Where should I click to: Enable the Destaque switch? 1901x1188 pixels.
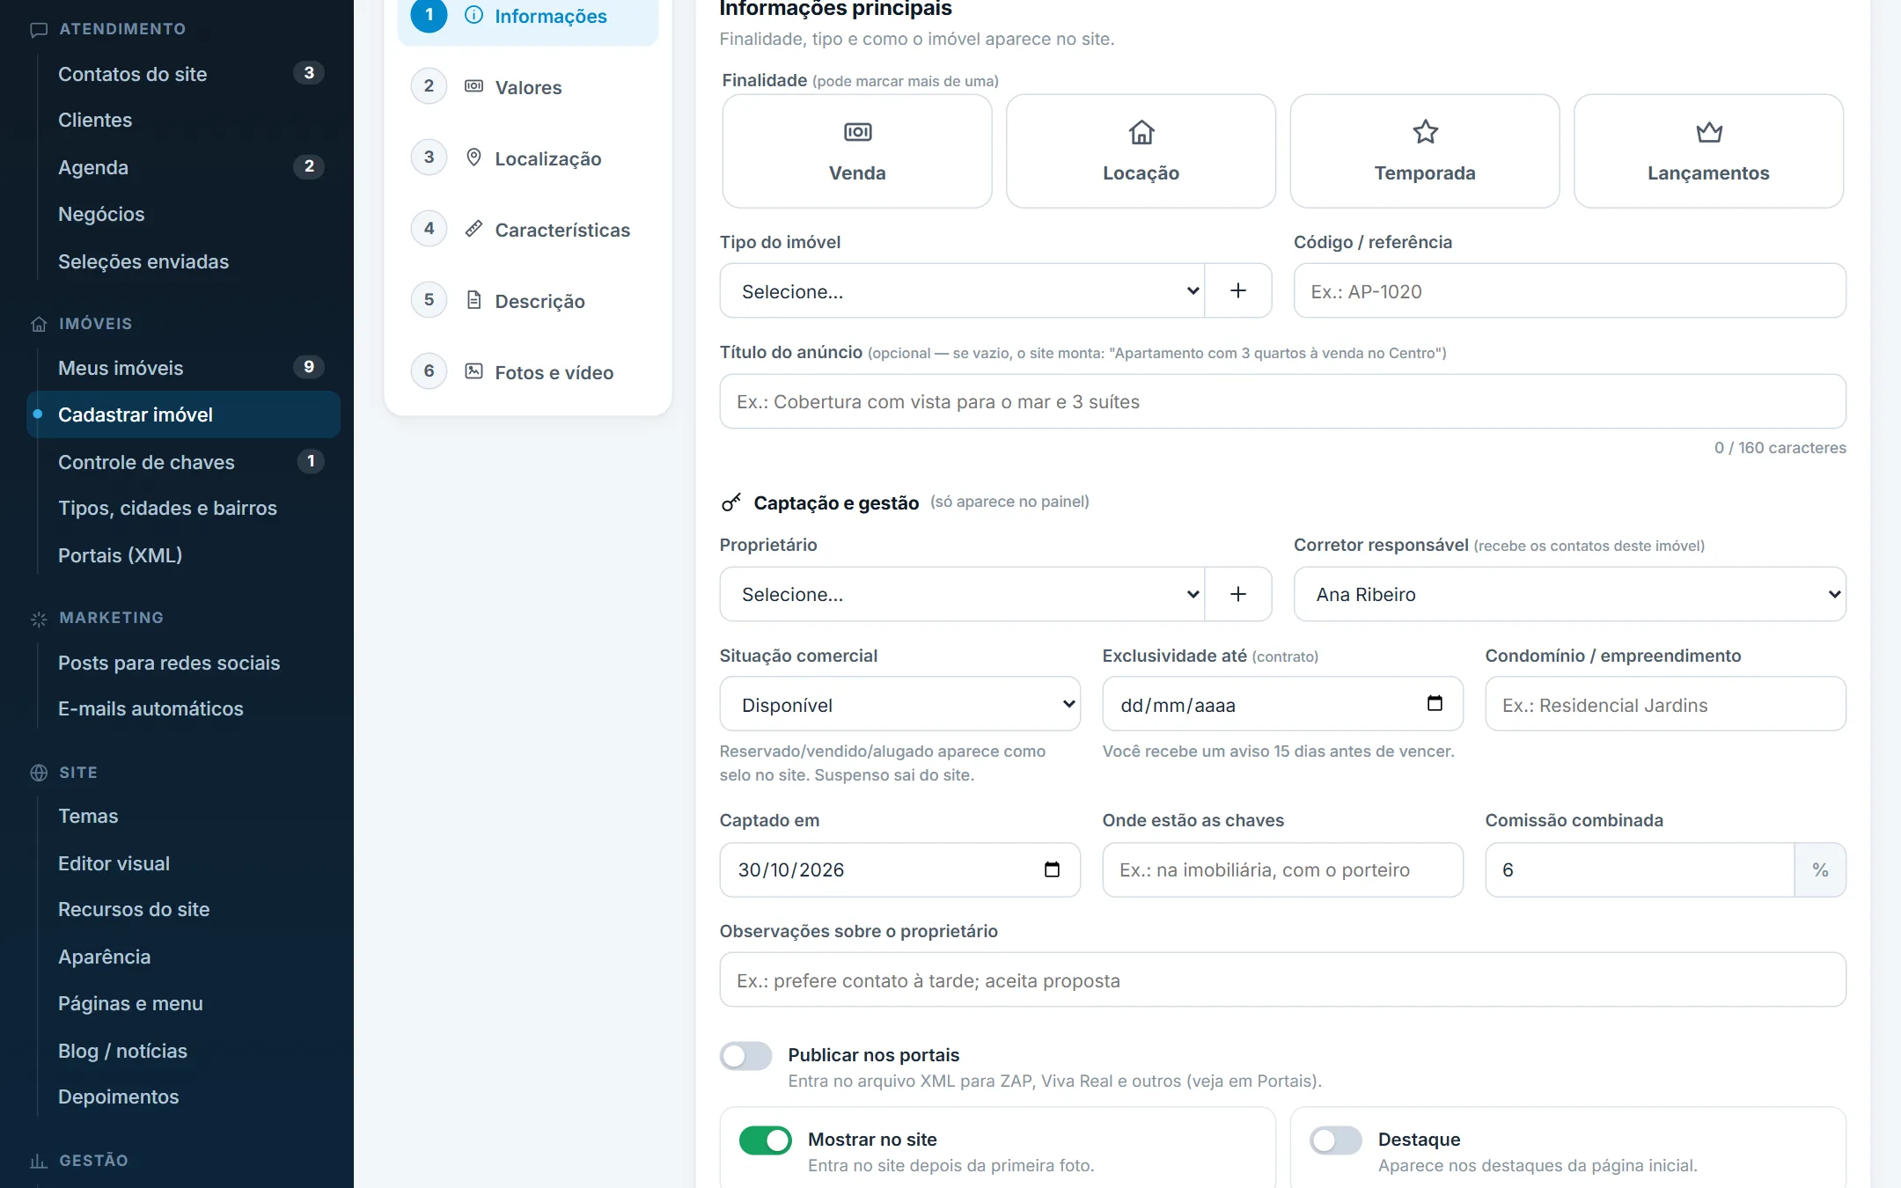click(1336, 1140)
